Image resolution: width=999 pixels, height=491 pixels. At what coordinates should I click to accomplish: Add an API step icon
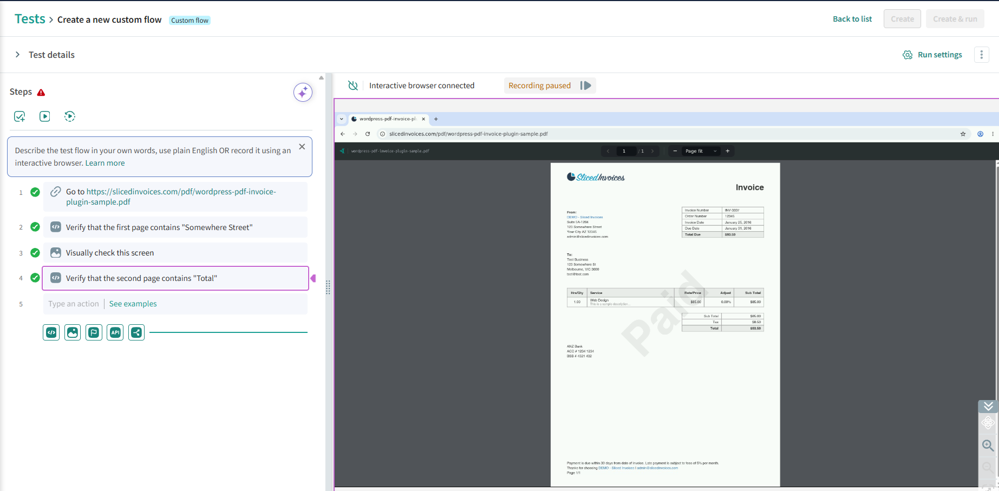pyautogui.click(x=115, y=332)
